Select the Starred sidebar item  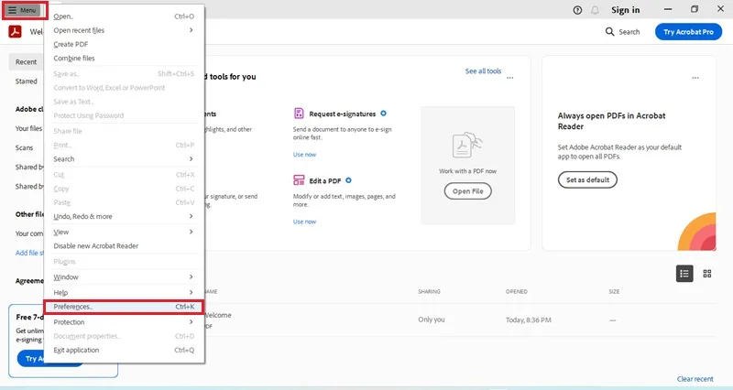27,81
